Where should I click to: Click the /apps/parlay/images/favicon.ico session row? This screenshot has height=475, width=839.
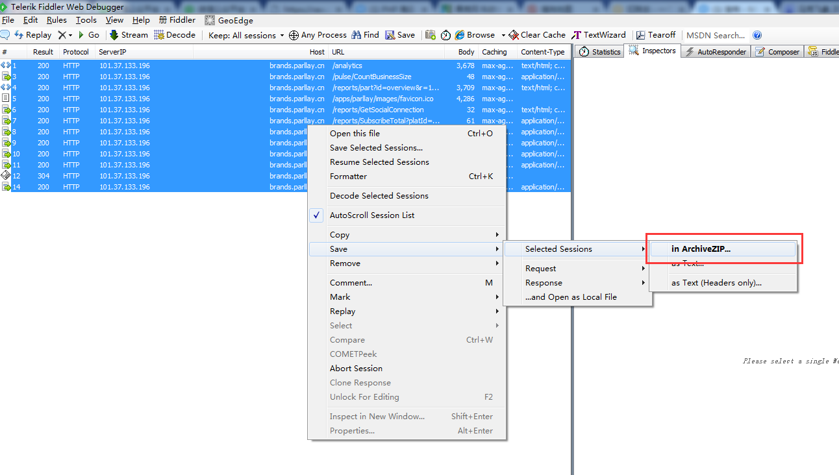coord(285,99)
